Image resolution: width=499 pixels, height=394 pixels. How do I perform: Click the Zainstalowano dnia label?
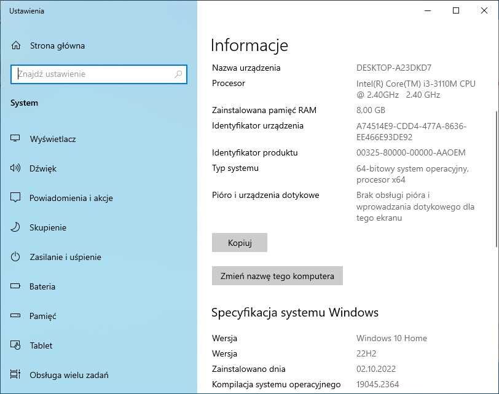coord(249,369)
